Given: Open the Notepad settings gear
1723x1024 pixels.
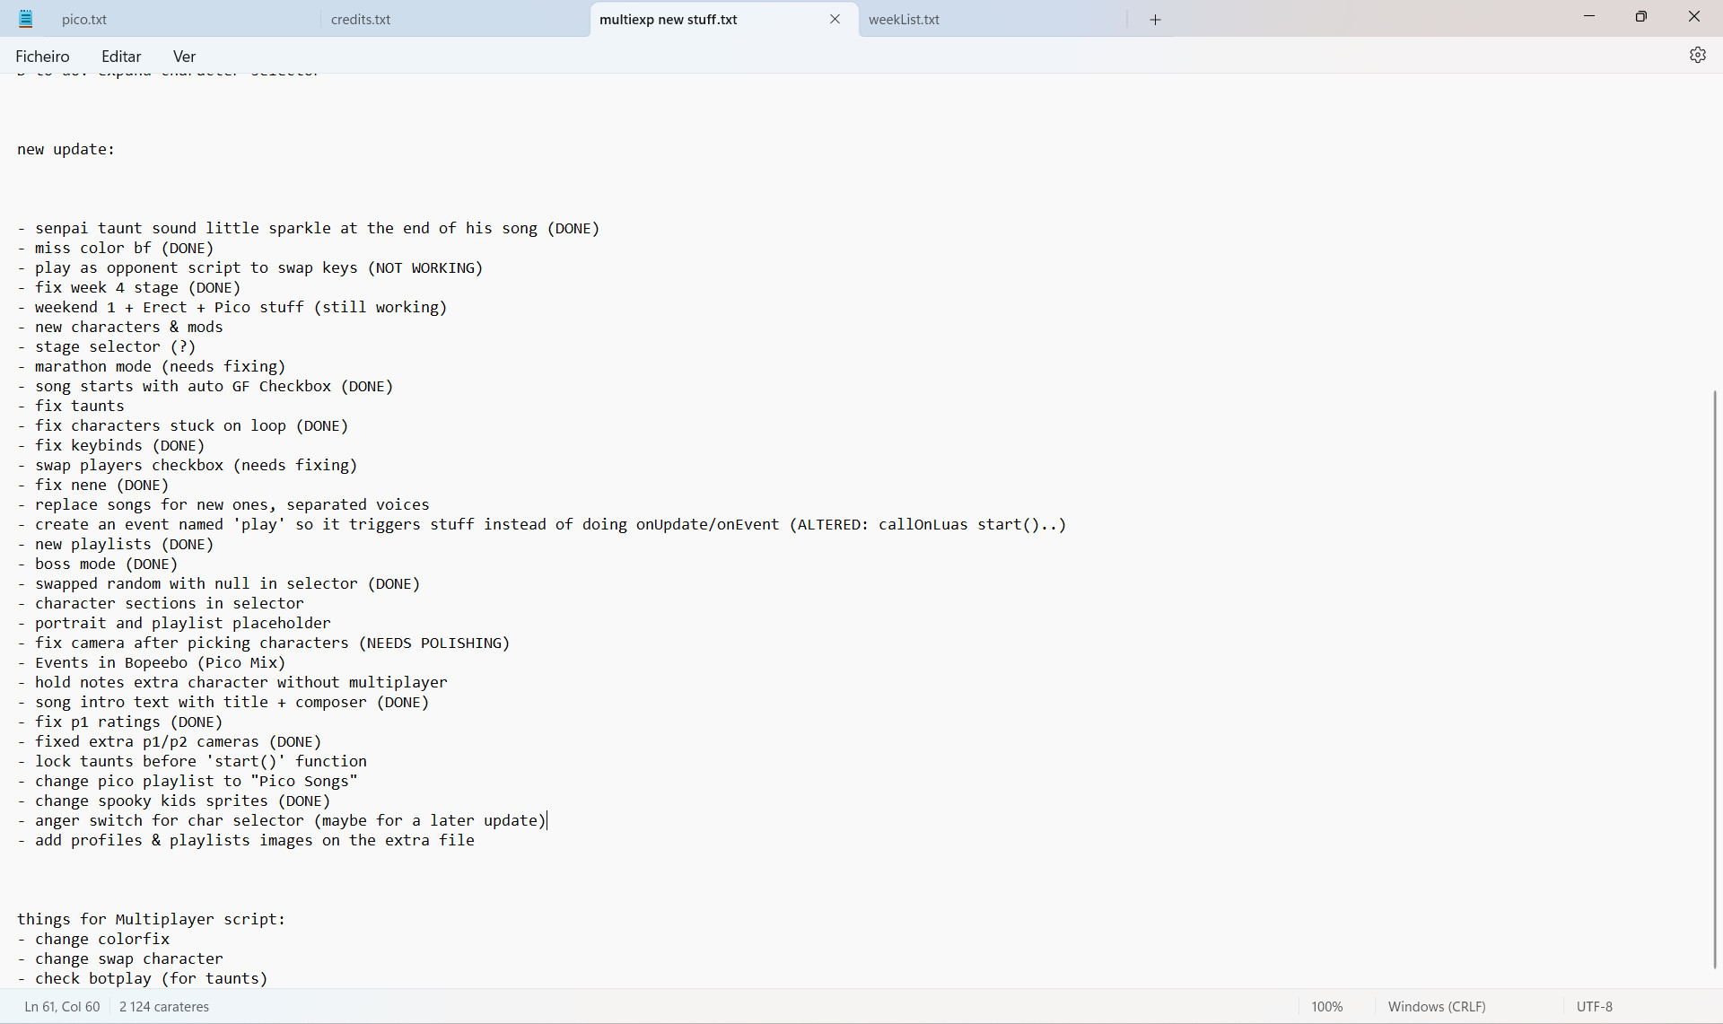Looking at the screenshot, I should point(1698,55).
